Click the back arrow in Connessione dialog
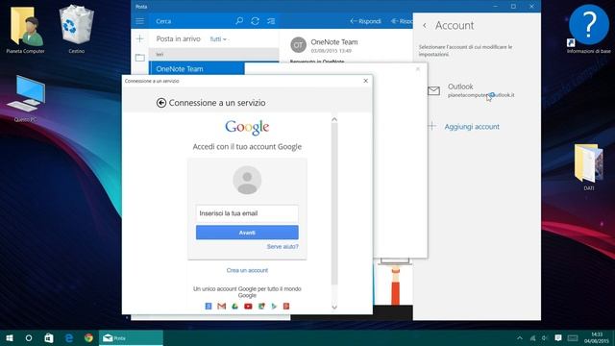 pyautogui.click(x=161, y=103)
